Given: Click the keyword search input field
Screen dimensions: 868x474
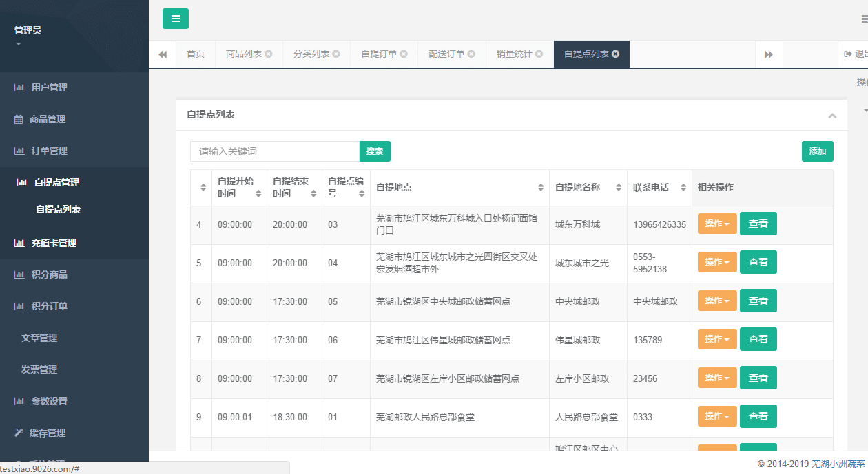Looking at the screenshot, I should [x=274, y=151].
